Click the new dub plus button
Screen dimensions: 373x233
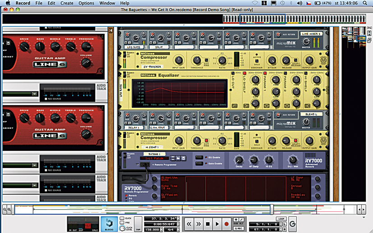coord(236,220)
